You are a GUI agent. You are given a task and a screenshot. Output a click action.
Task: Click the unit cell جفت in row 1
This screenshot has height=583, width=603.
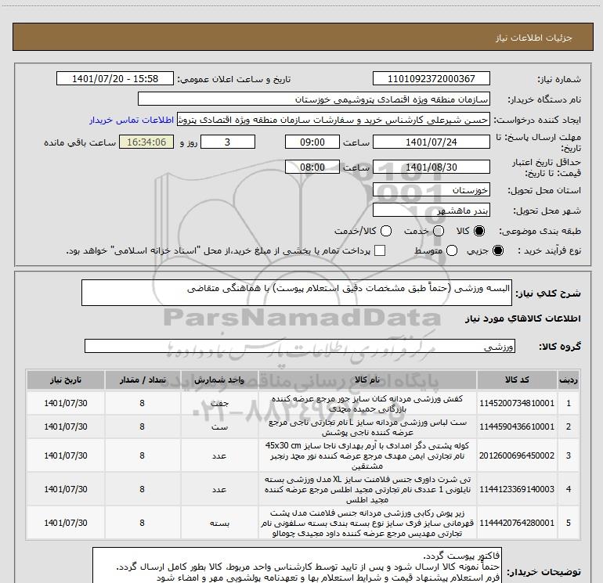[x=219, y=403]
